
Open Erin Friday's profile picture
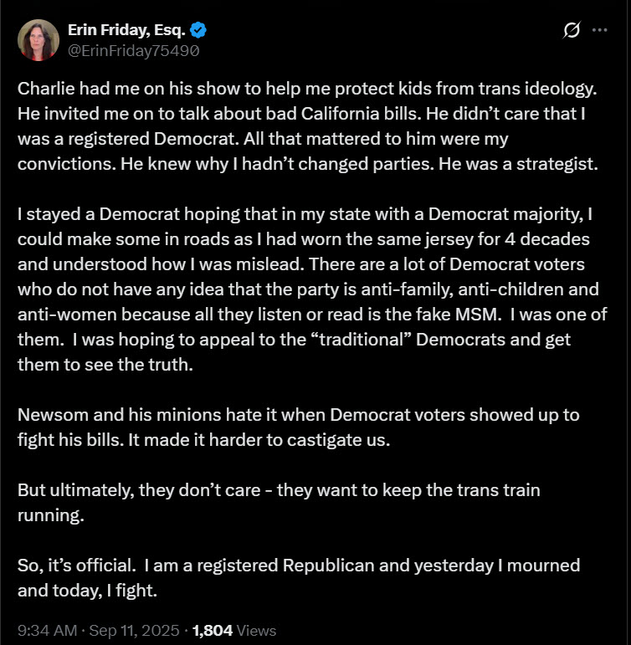tap(38, 40)
